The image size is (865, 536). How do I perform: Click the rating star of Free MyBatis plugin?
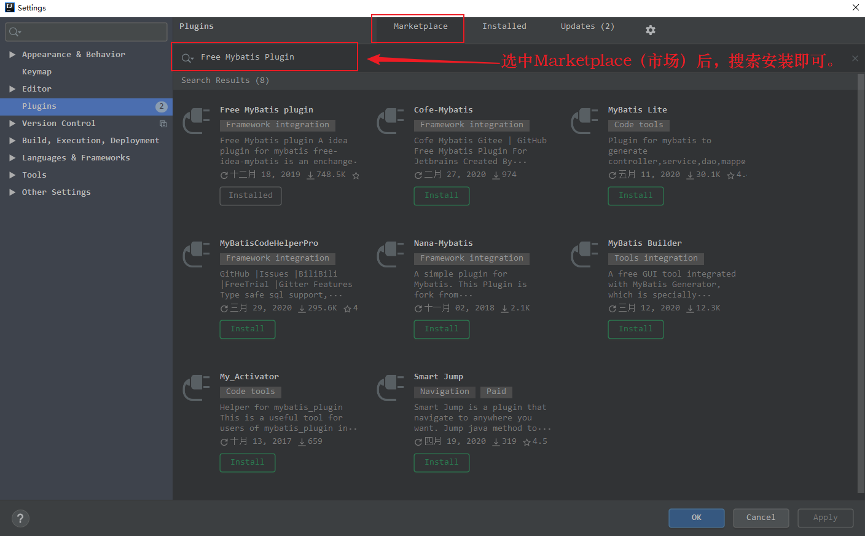tap(356, 175)
